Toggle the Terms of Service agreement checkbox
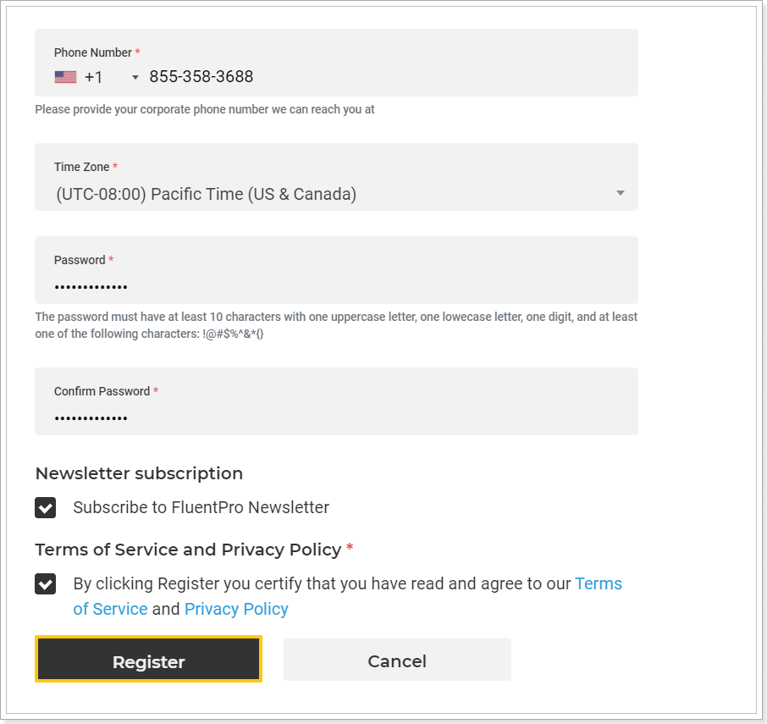This screenshot has height=724, width=767. tap(46, 583)
